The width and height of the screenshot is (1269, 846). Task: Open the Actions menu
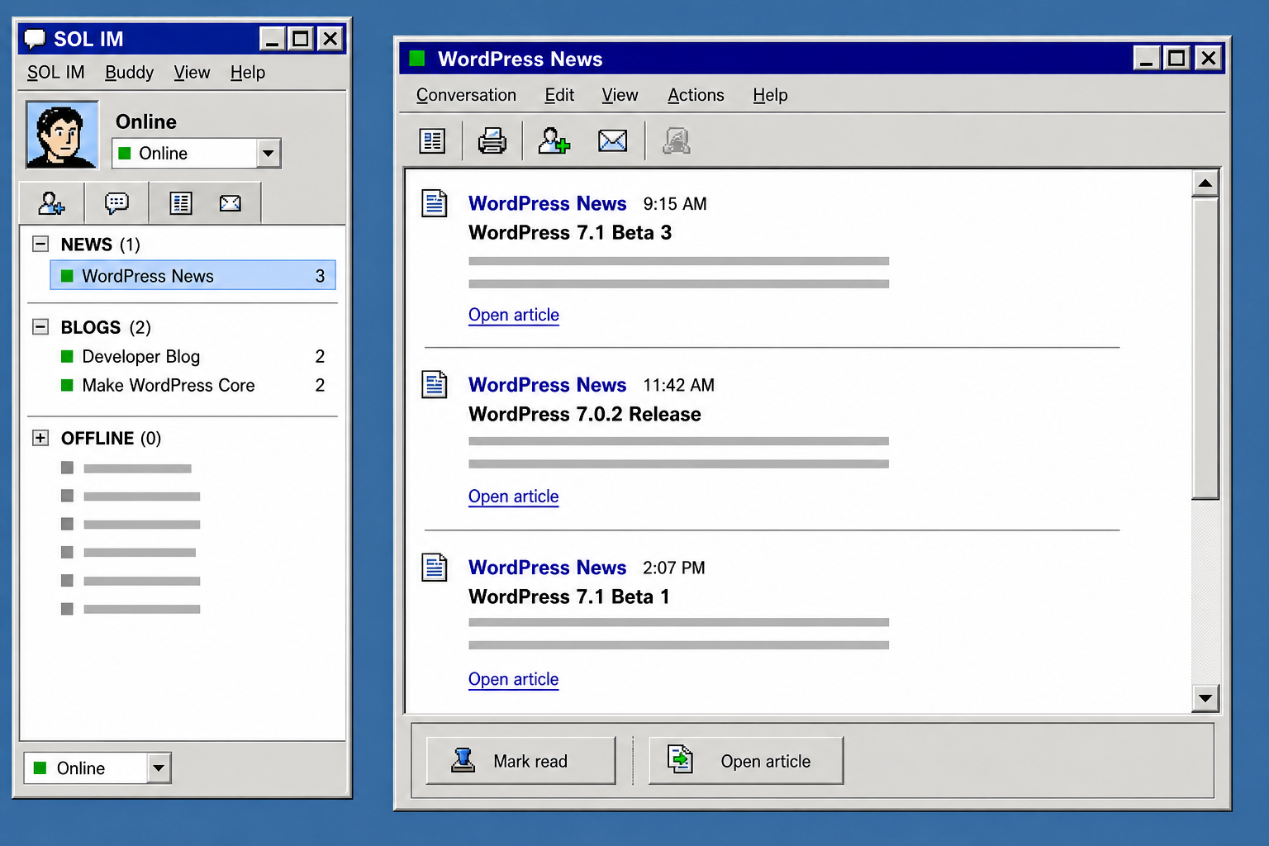[x=696, y=95]
